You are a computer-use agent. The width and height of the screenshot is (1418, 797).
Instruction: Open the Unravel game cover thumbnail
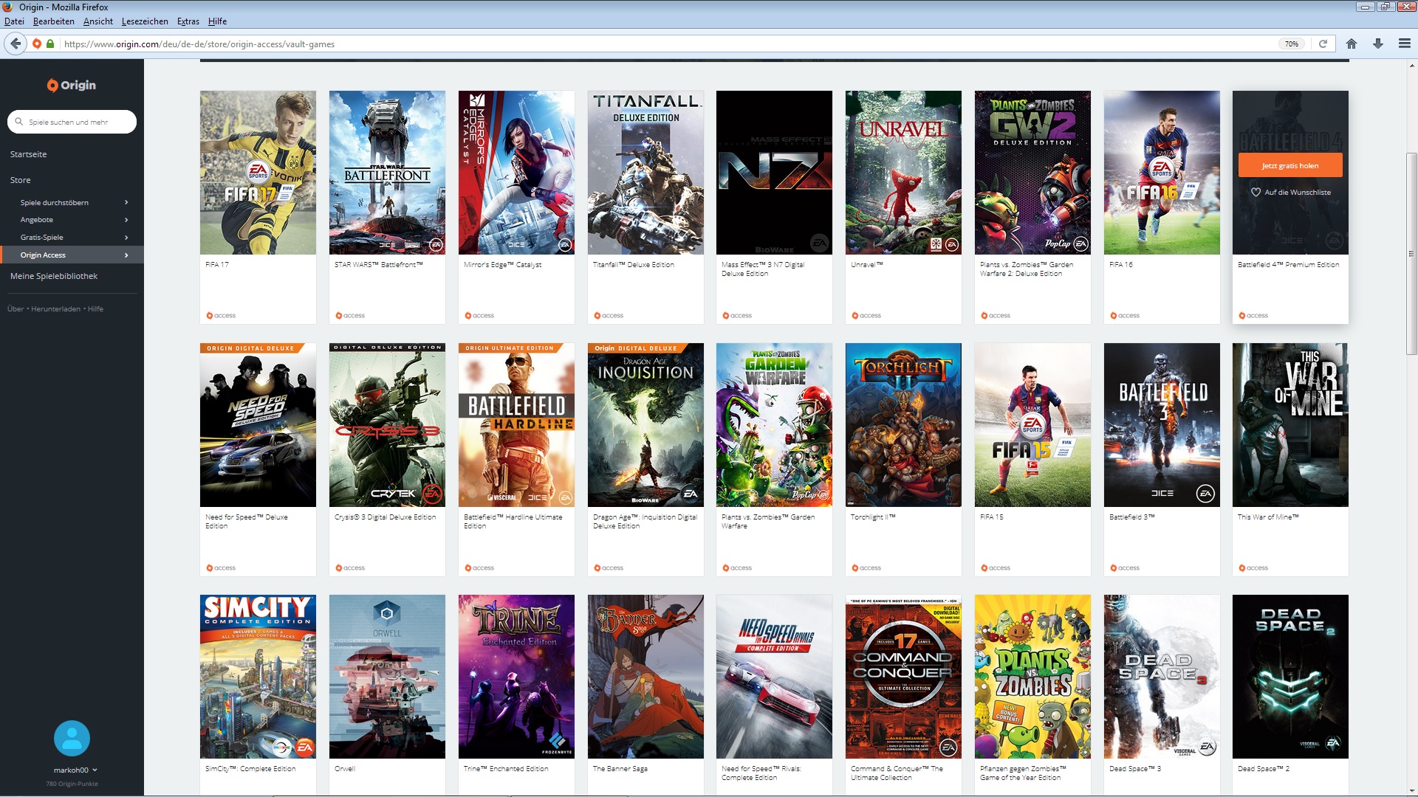coord(902,173)
